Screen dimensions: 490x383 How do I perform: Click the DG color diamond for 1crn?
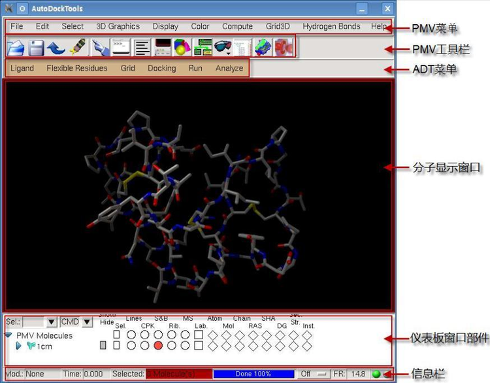click(x=280, y=346)
